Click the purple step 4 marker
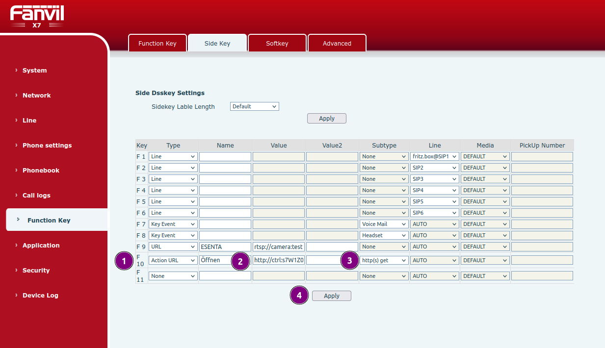605x348 pixels. click(299, 295)
